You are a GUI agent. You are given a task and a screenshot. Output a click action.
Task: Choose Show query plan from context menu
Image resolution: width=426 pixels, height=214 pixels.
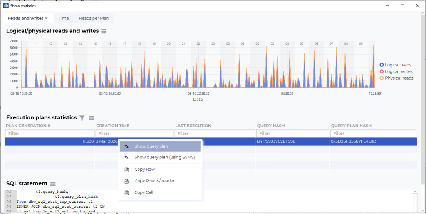click(160, 146)
